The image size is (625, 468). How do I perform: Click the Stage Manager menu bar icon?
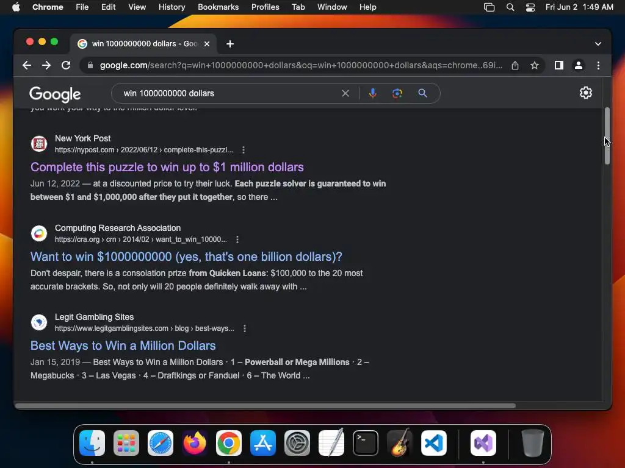pyautogui.click(x=489, y=7)
